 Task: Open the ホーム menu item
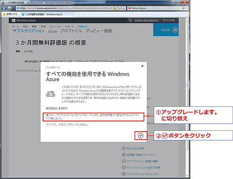16,26
